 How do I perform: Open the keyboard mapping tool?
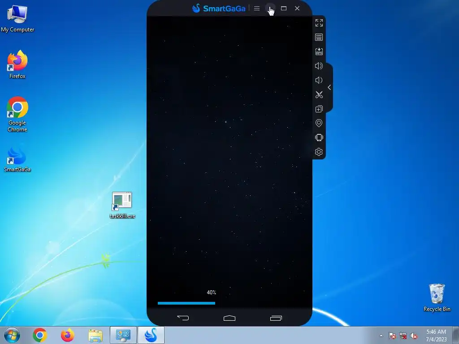(x=319, y=37)
